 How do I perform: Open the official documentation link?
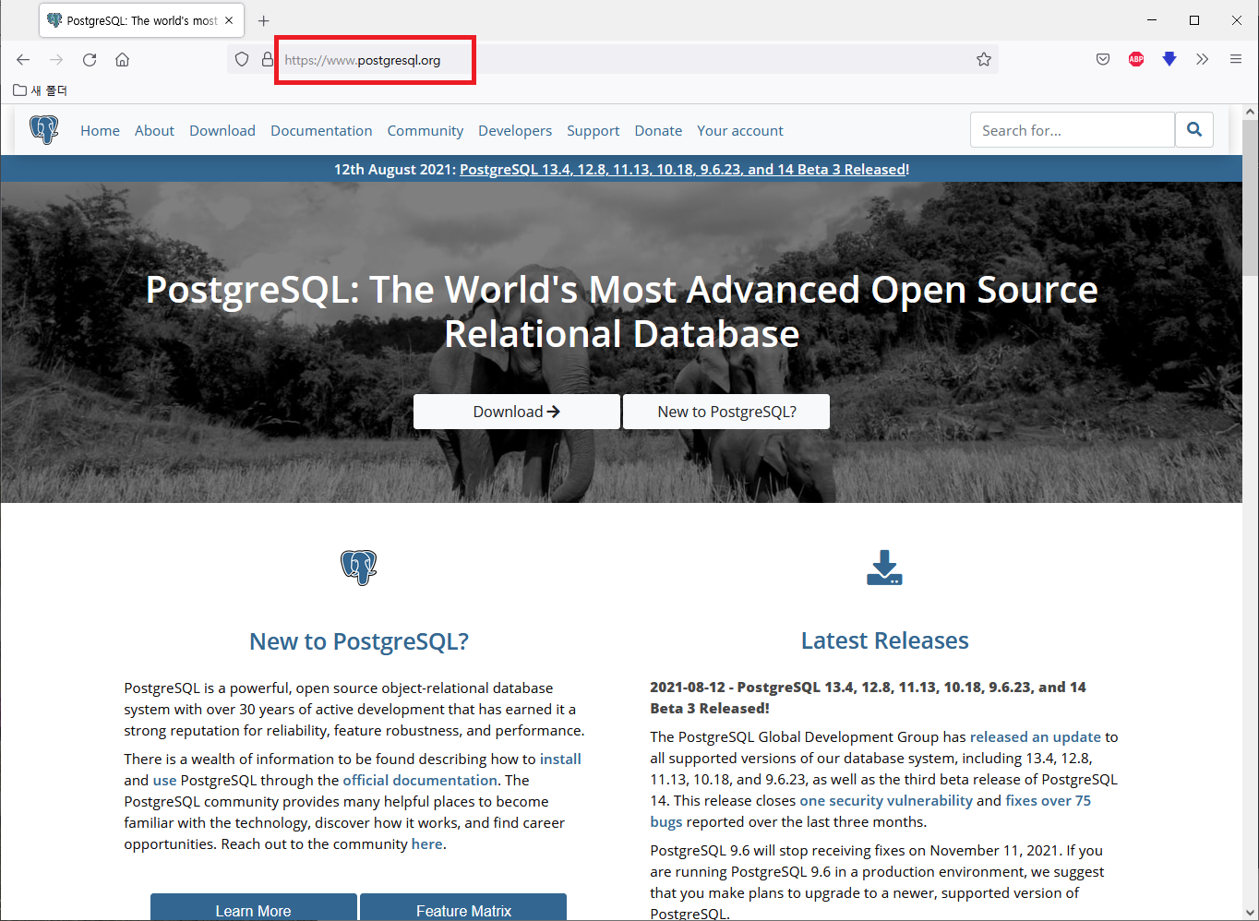420,780
